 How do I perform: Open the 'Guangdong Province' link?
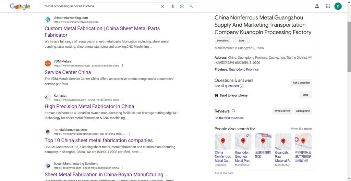(x=244, y=70)
